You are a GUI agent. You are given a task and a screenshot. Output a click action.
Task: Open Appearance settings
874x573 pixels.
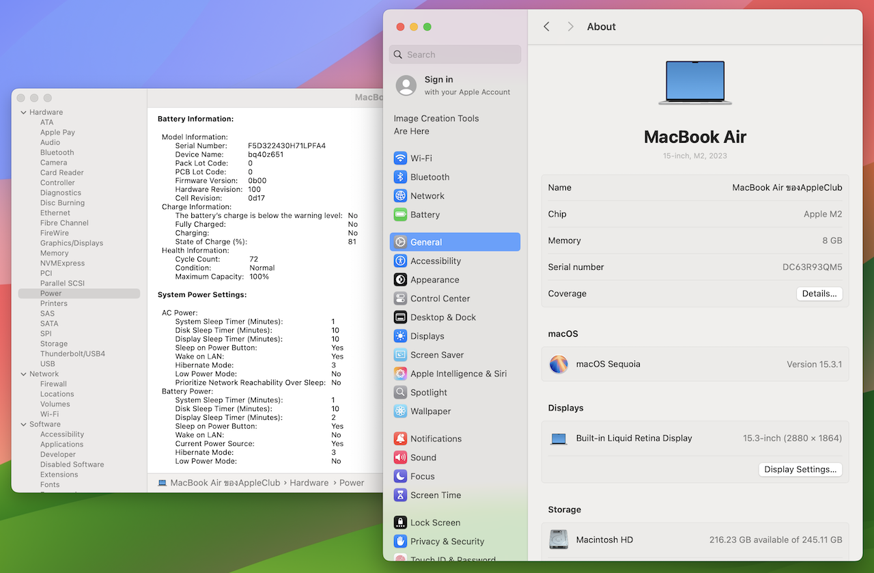(x=455, y=280)
